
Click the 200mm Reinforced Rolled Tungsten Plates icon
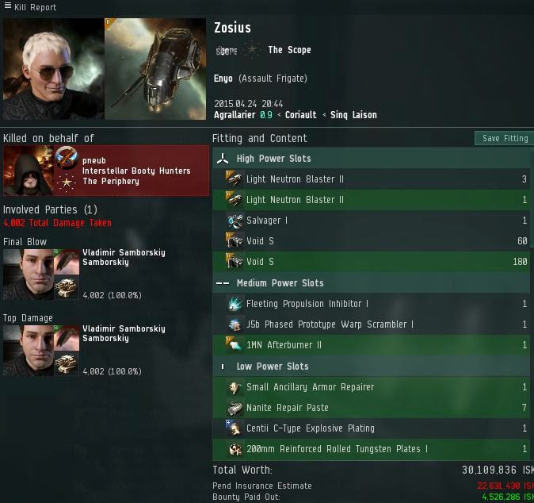click(235, 449)
